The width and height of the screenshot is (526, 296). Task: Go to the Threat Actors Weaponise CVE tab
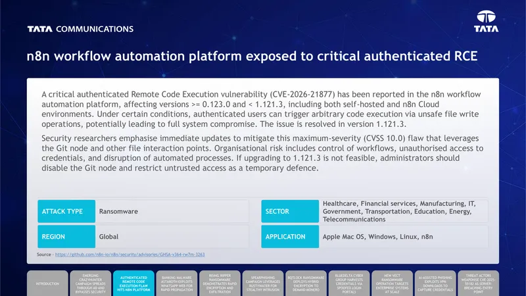point(479,284)
